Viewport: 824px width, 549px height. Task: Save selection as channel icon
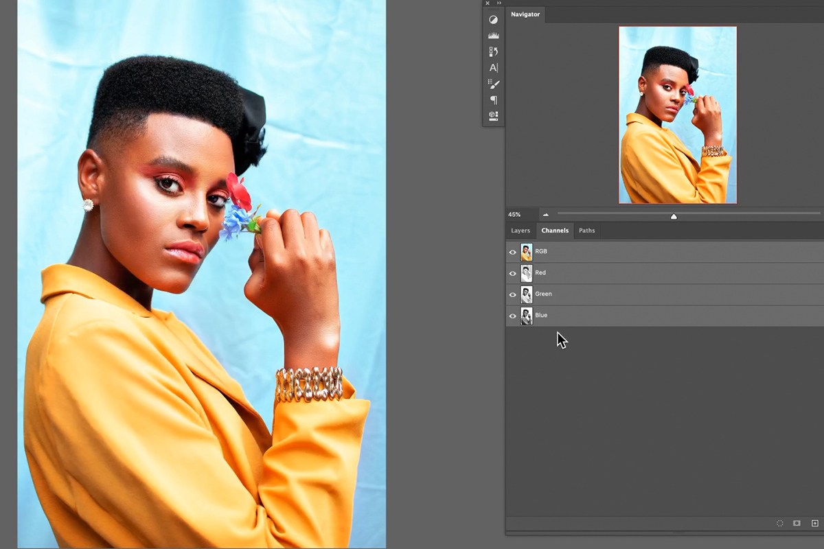click(x=797, y=523)
